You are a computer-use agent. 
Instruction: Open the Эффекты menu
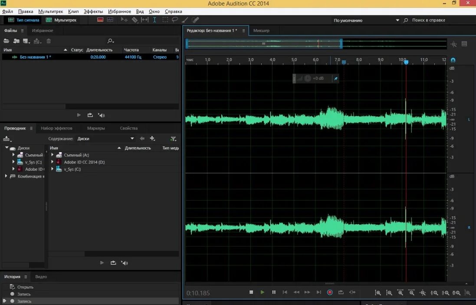coord(93,12)
